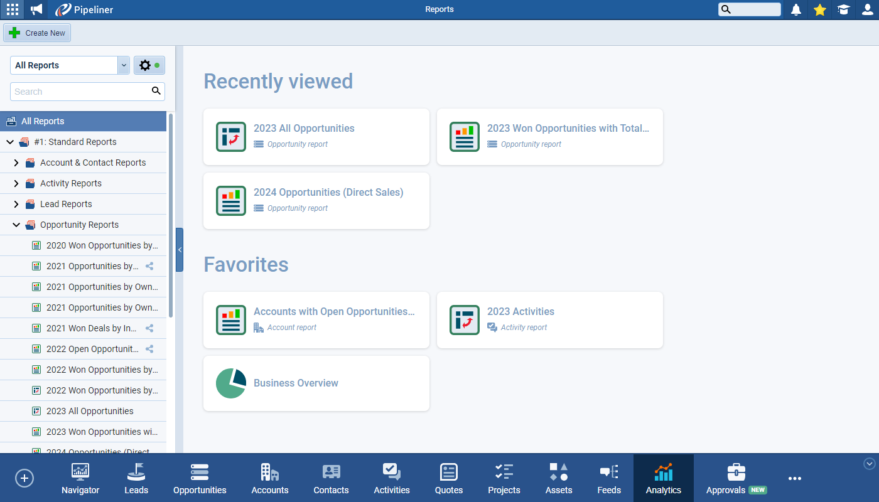879x502 pixels.
Task: Collapse the sidebar with the panel handle
Action: (x=180, y=250)
